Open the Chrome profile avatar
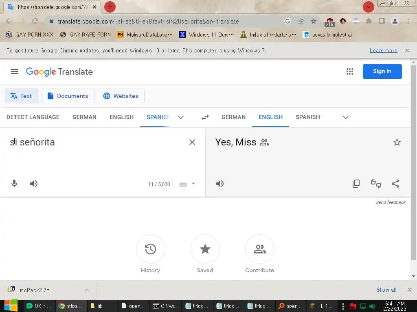This screenshot has width=417, height=312. click(x=395, y=21)
